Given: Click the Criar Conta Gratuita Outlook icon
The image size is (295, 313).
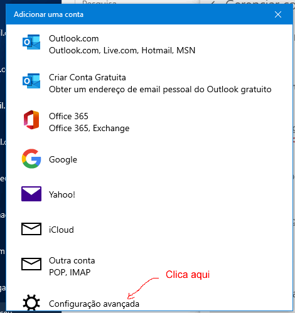Looking at the screenshot, I should (x=31, y=81).
